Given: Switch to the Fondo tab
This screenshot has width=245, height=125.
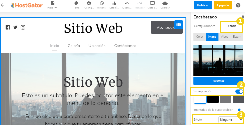Looking at the screenshot, I should click(232, 26).
